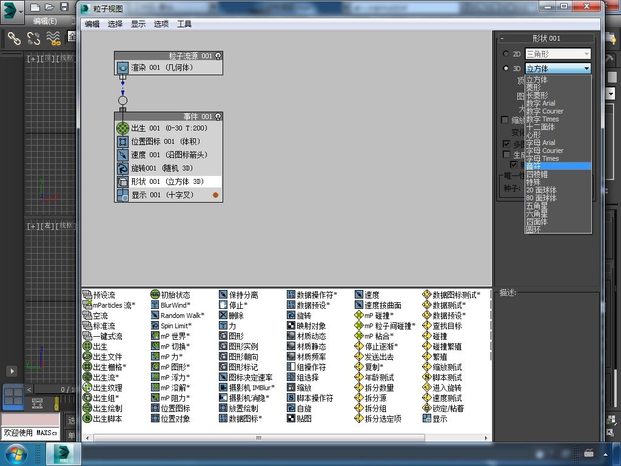Screen dimensions: 621x466
Task: Choose the 图形朝向 (Shape Facing) operator icon
Action: (223, 356)
